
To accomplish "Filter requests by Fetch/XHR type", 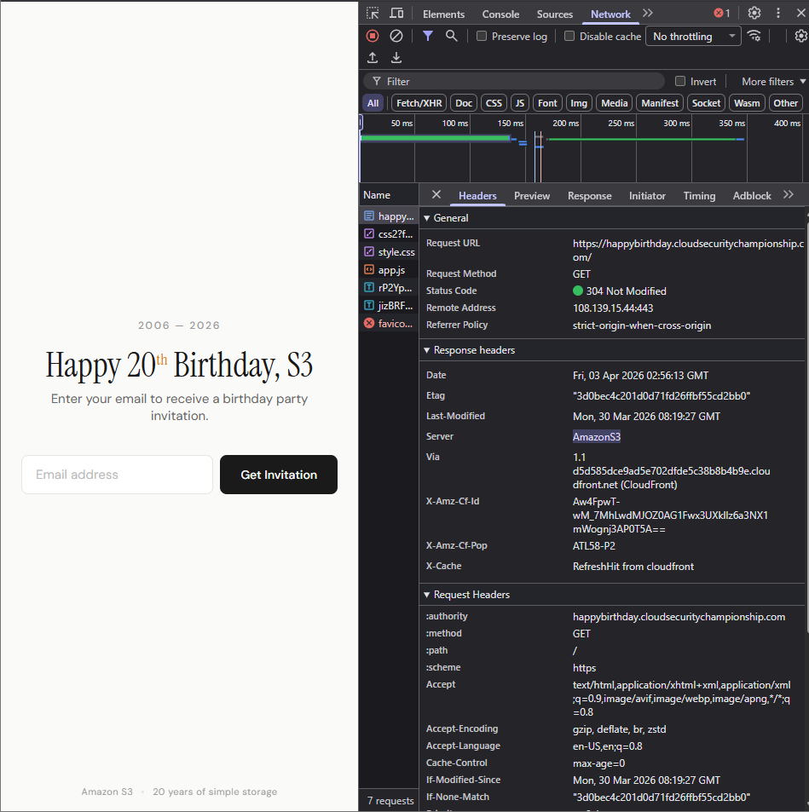I will pyautogui.click(x=419, y=103).
